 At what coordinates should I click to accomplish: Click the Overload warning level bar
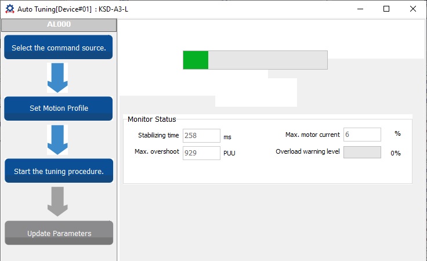click(x=362, y=152)
